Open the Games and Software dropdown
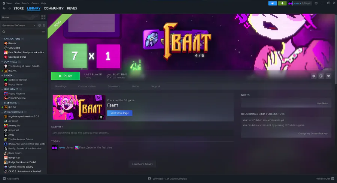The height and width of the screenshot is (183, 337). click(x=18, y=25)
